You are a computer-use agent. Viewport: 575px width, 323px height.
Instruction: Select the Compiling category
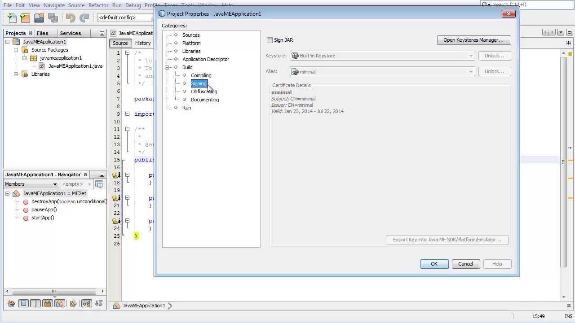coord(201,75)
